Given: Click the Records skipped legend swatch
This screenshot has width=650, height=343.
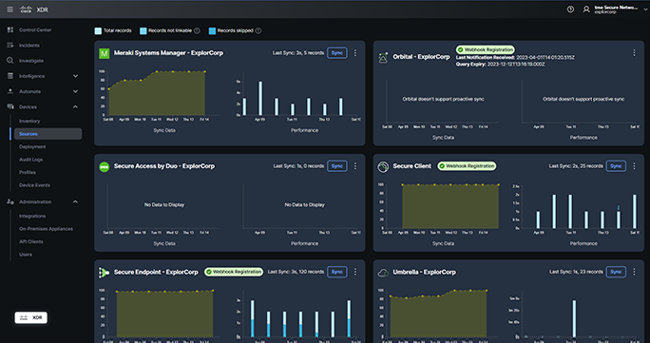Looking at the screenshot, I should pyautogui.click(x=212, y=30).
